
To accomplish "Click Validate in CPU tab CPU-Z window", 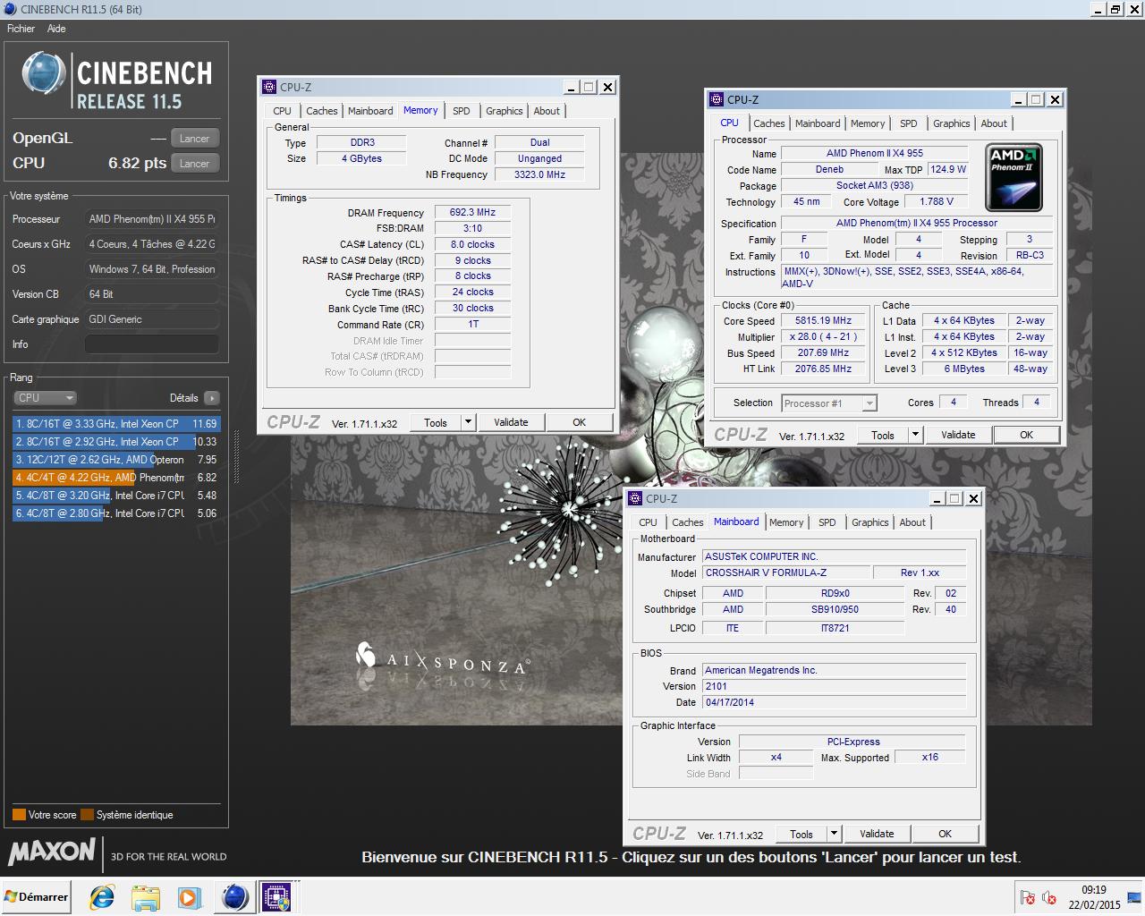I will [x=958, y=435].
